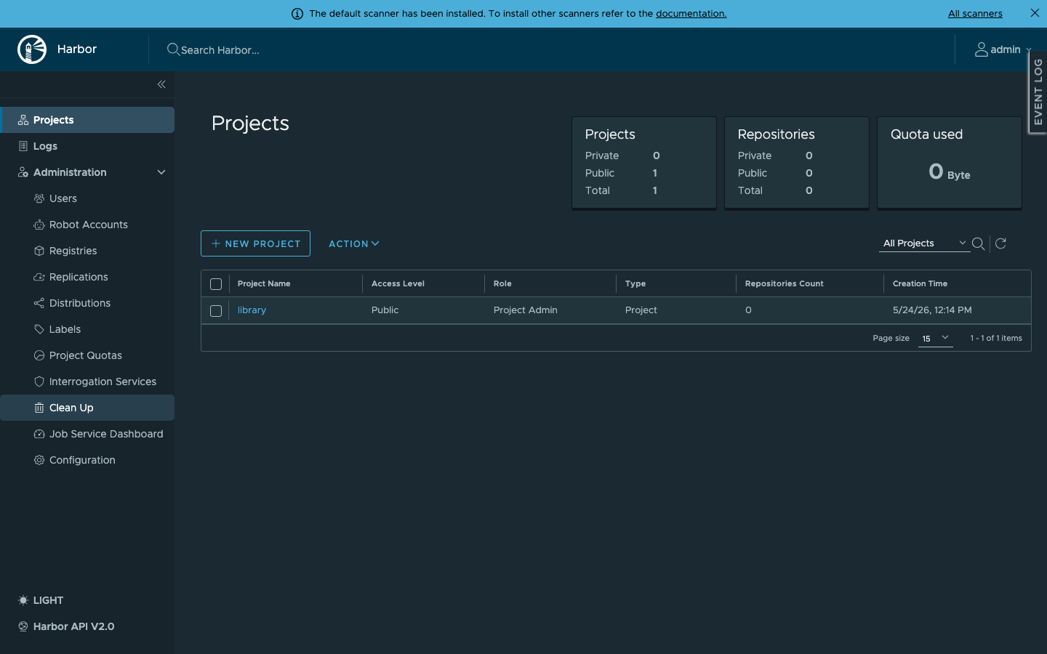The width and height of the screenshot is (1047, 654).
Task: Open Configuration settings
Action: 87,460
